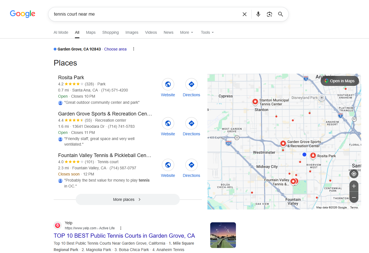Screen dimensions: 369x253
Task: Click Open in Maps button
Action: pyautogui.click(x=340, y=81)
